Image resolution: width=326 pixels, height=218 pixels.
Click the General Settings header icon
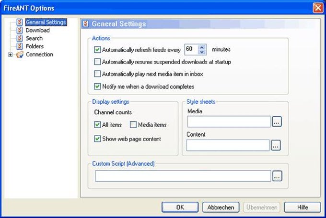(x=86, y=23)
